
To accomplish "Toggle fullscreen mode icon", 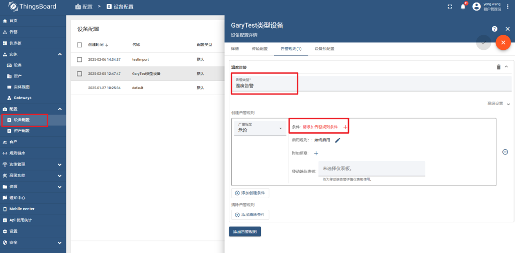I will (x=450, y=7).
